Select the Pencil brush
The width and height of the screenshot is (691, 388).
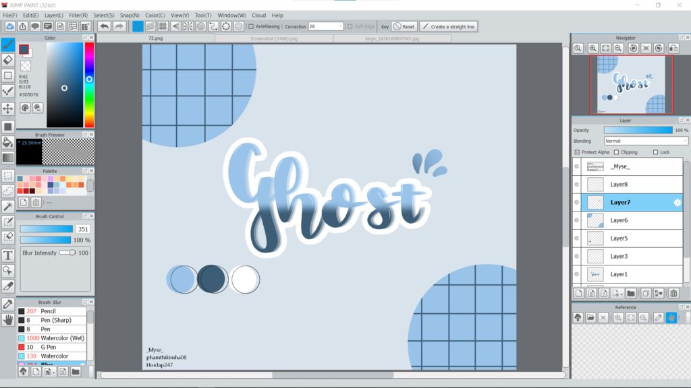[52, 311]
